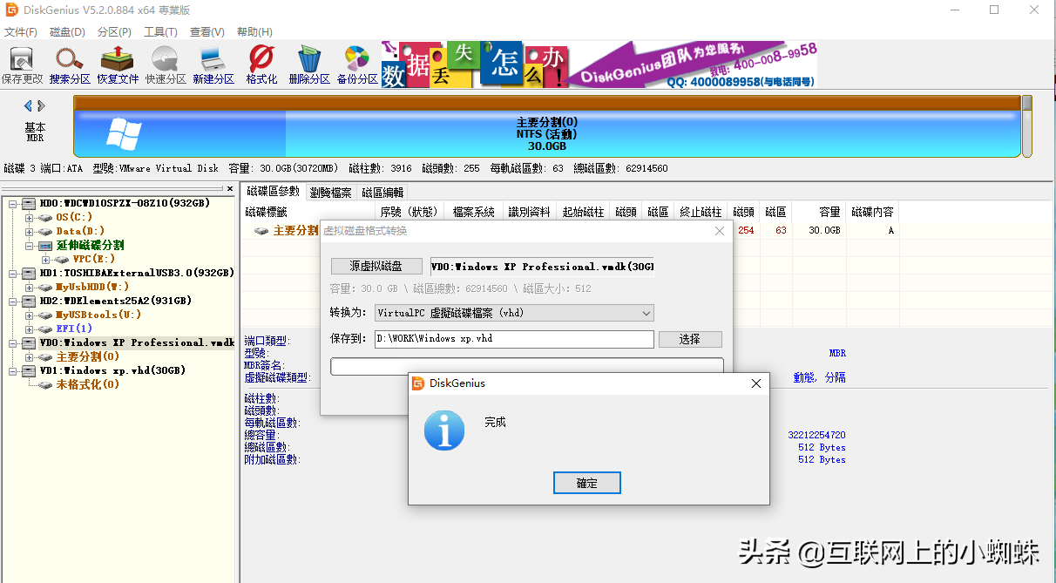This screenshot has height=583, width=1056.
Task: Close the 虚拟磁盘格式转换 dialog
Action: coord(720,231)
